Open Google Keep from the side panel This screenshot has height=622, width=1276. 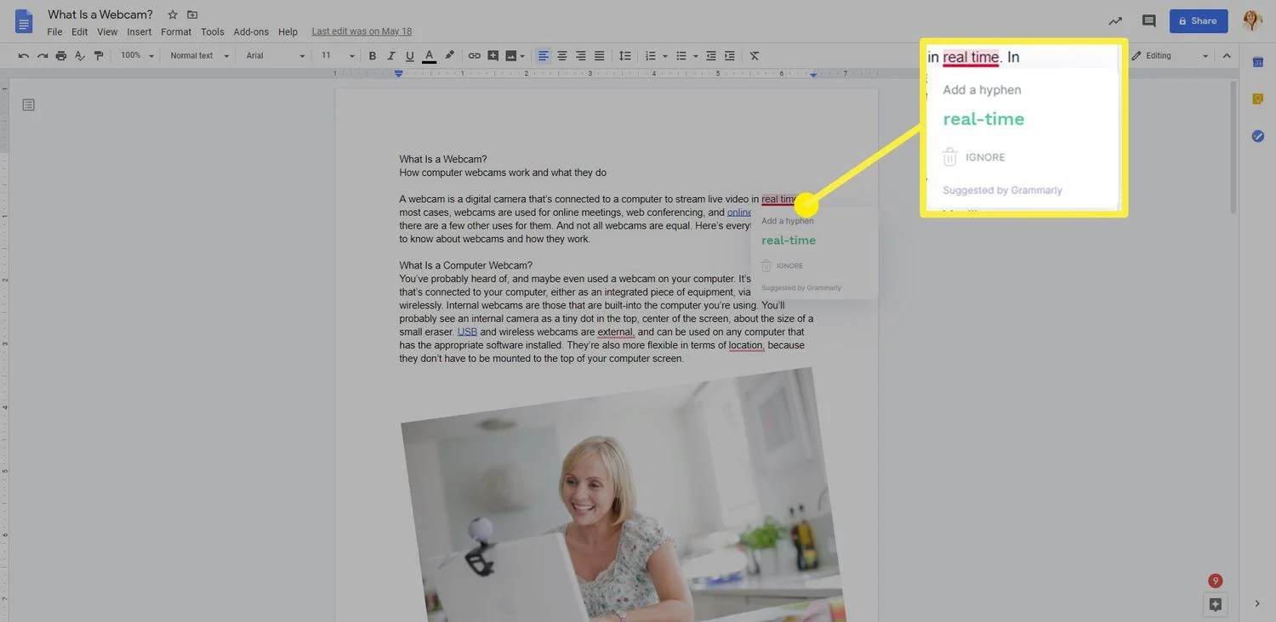coord(1257,98)
